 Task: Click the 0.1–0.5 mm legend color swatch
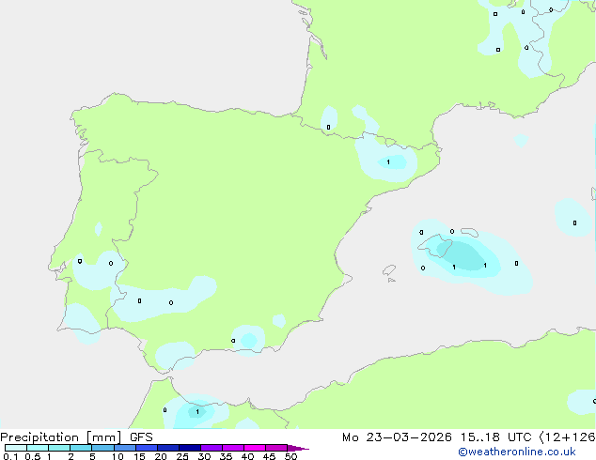(16, 448)
